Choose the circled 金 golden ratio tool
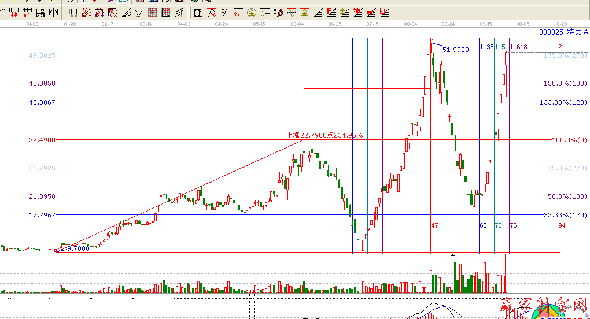 pyautogui.click(x=251, y=13)
